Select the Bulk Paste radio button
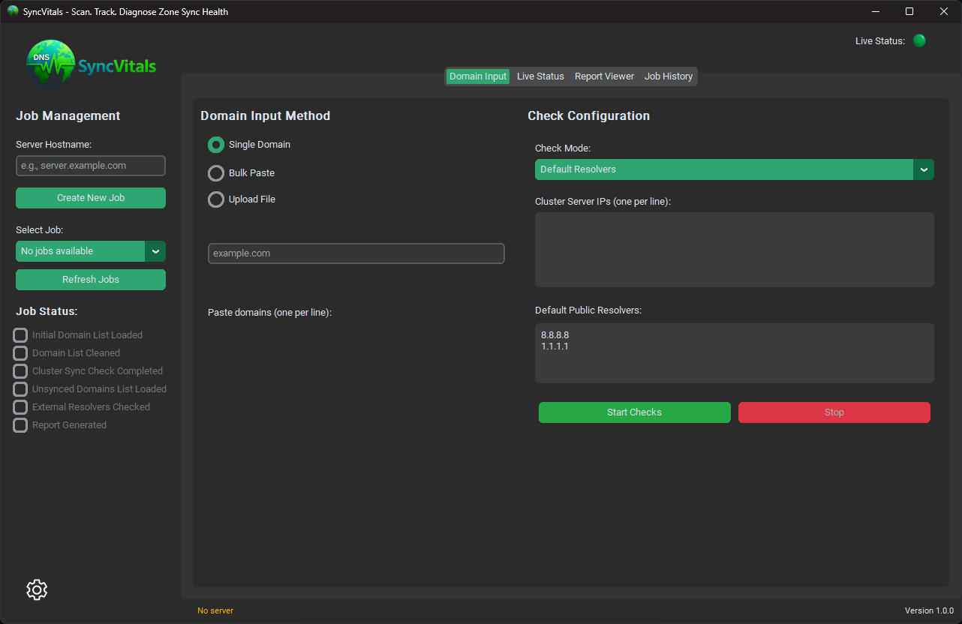The height and width of the screenshot is (624, 962). [216, 173]
